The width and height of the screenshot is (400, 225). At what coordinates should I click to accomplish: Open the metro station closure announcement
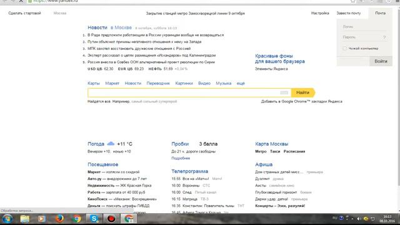[x=195, y=13]
